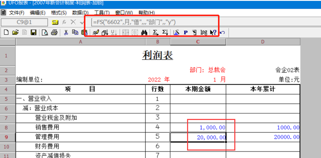Click the grayed document icon after Open
This screenshot has height=158, width=321.
[24, 32]
